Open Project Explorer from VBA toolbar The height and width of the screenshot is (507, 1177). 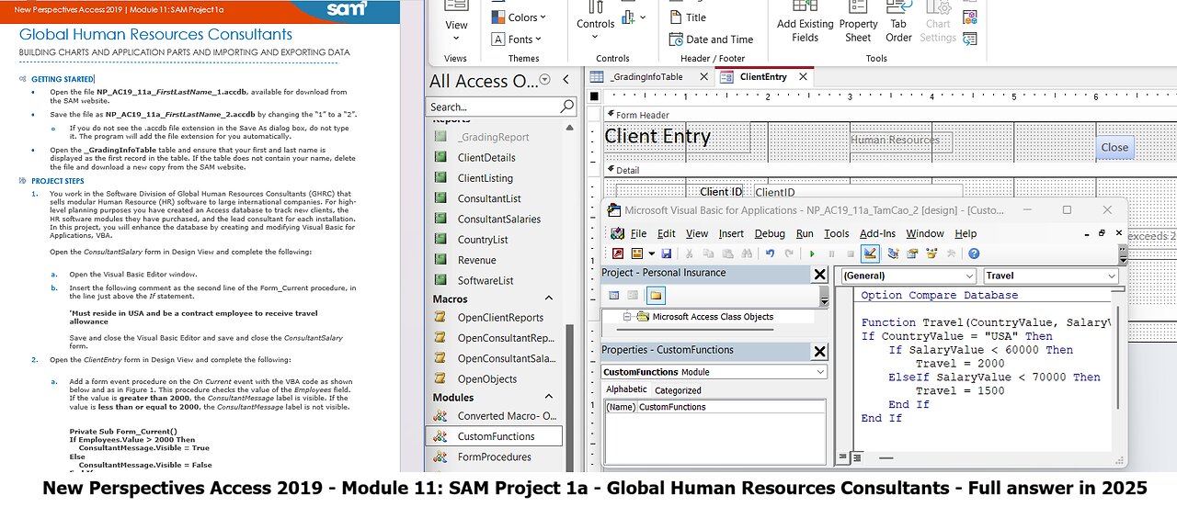pyautogui.click(x=894, y=253)
